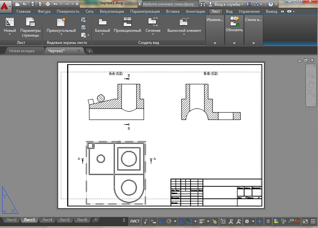The image size is (318, 228).
Task: Expand the Измени... panel dropdown
Action: (215, 43)
